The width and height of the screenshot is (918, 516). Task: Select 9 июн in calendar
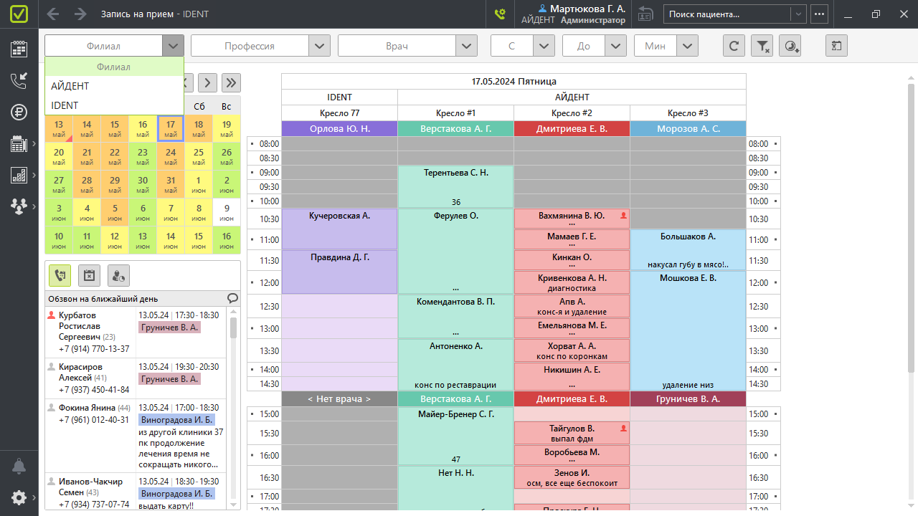[227, 212]
